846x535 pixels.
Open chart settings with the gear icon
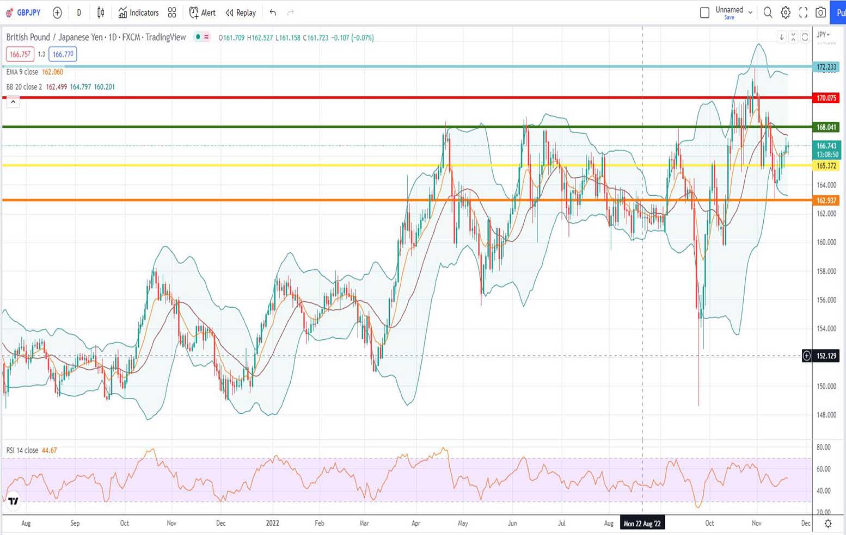click(784, 13)
